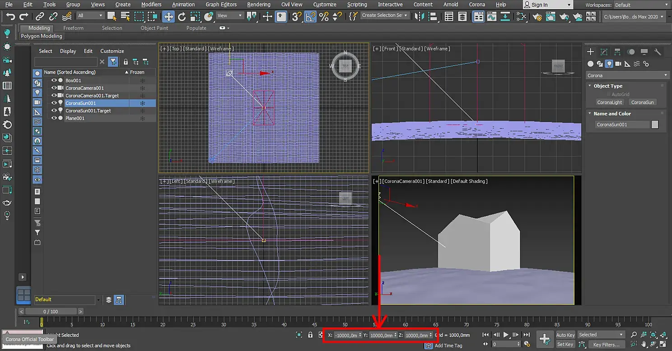
Task: Activate the Select and Rotate tool
Action: [182, 17]
